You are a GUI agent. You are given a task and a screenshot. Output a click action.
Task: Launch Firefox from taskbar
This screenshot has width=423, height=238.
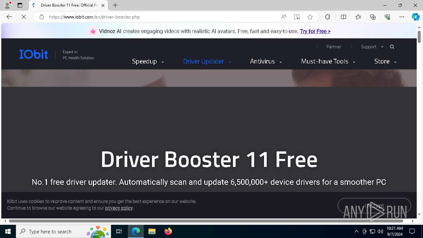click(168, 231)
